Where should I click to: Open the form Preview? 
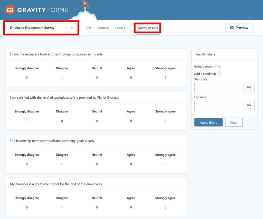click(x=239, y=27)
